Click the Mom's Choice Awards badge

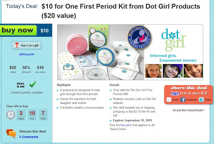[139, 37]
